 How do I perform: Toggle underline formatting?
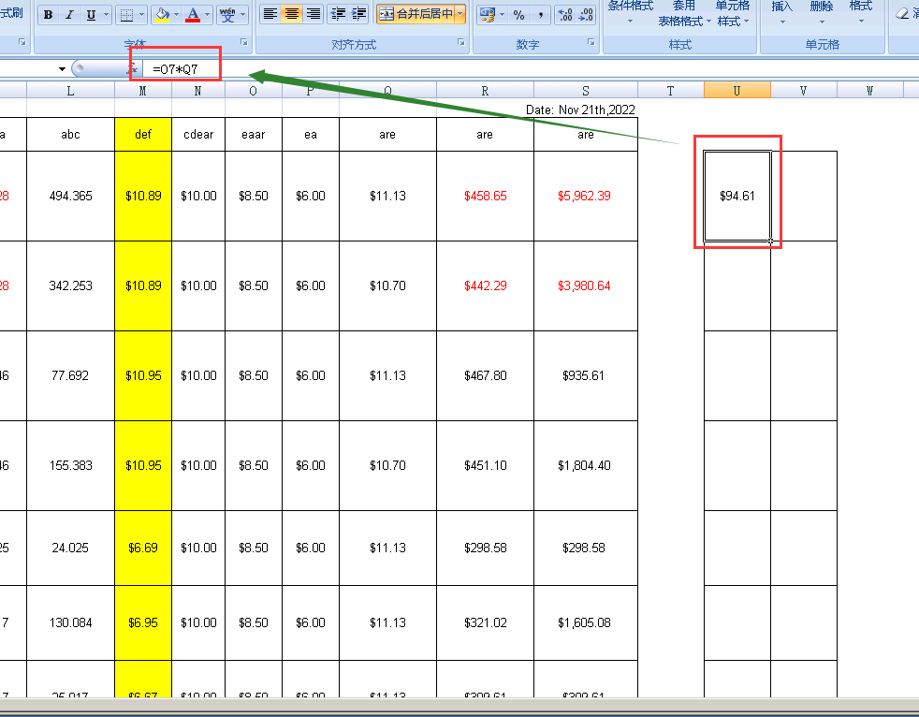pos(91,15)
